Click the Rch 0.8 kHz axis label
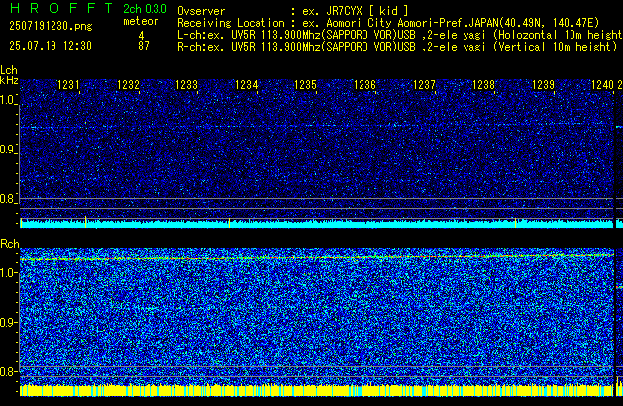The width and height of the screenshot is (623, 406). coord(8,371)
